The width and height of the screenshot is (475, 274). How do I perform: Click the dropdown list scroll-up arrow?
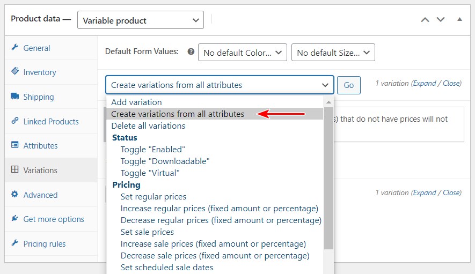(328, 102)
